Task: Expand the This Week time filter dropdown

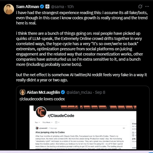Action: (x=48, y=122)
